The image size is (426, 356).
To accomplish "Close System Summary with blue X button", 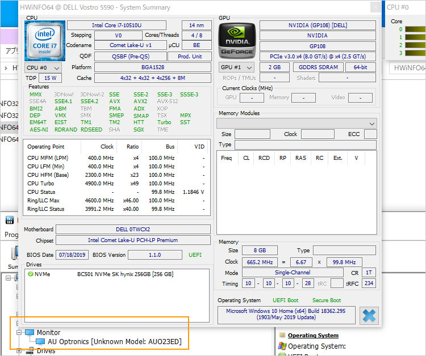I will [x=369, y=316].
